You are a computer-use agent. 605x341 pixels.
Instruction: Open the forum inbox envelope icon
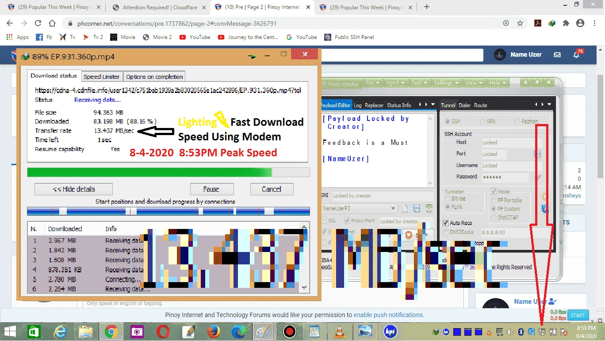click(557, 54)
